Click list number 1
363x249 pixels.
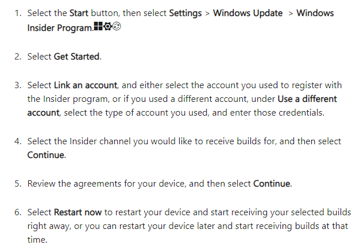click(18, 13)
